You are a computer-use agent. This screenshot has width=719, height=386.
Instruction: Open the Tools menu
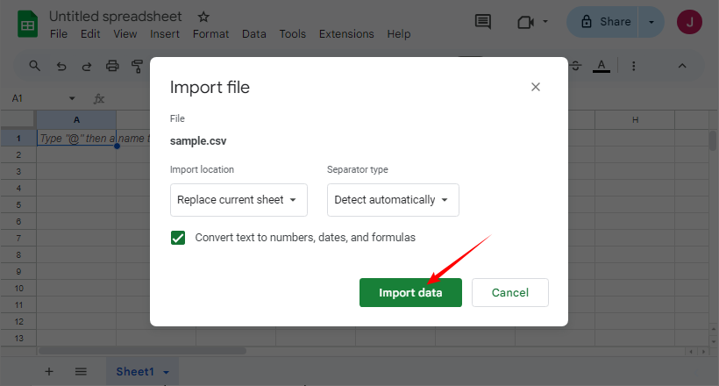(x=293, y=34)
